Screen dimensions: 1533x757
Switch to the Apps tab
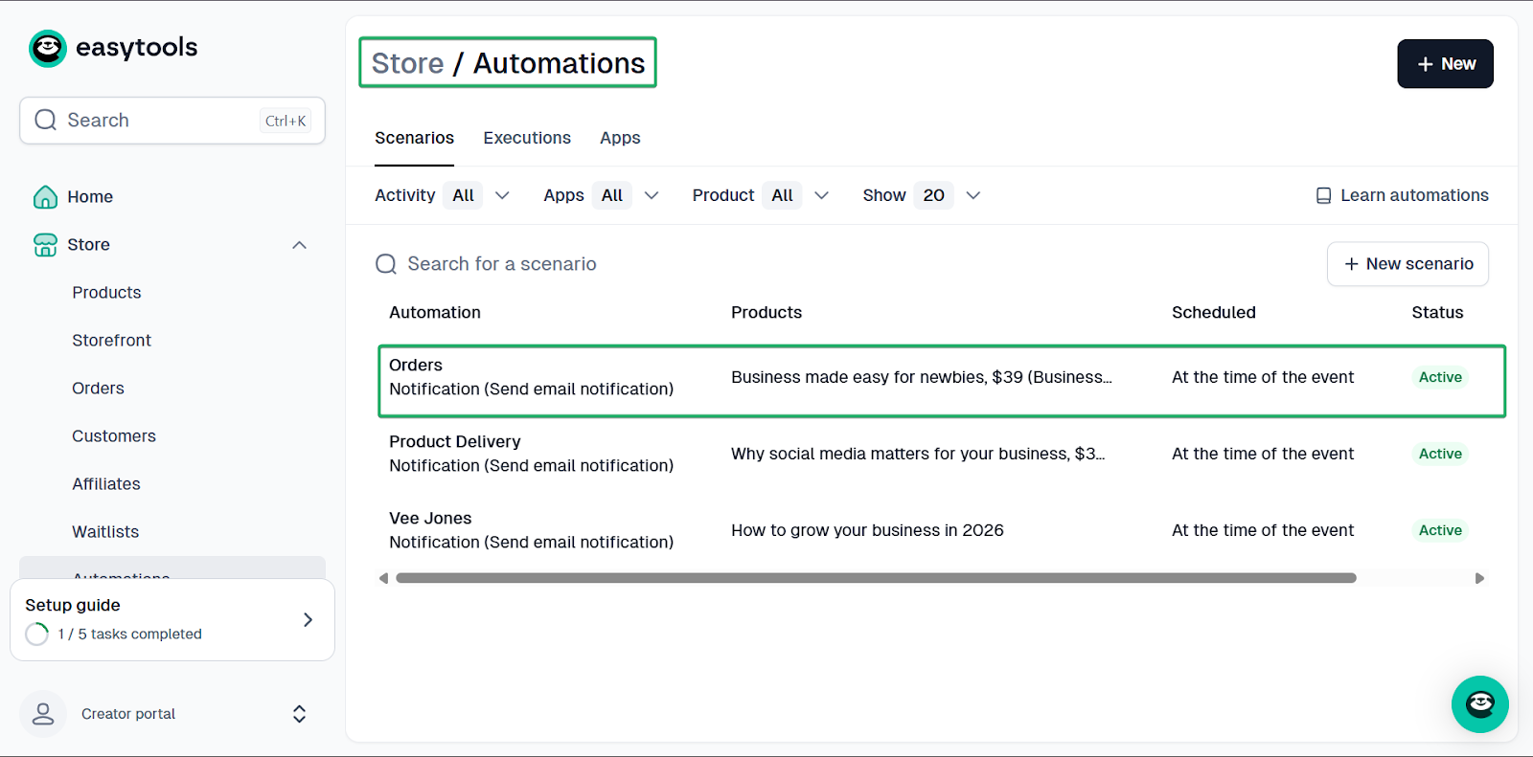coord(620,139)
